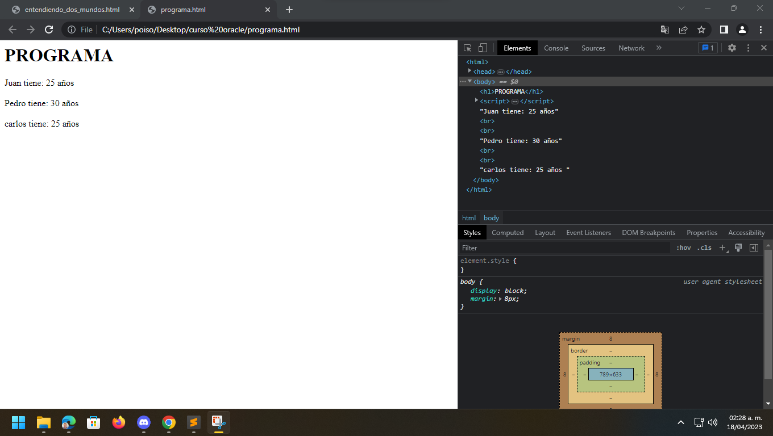Open Chrome three-dot menu
The width and height of the screenshot is (773, 436).
coord(760,30)
